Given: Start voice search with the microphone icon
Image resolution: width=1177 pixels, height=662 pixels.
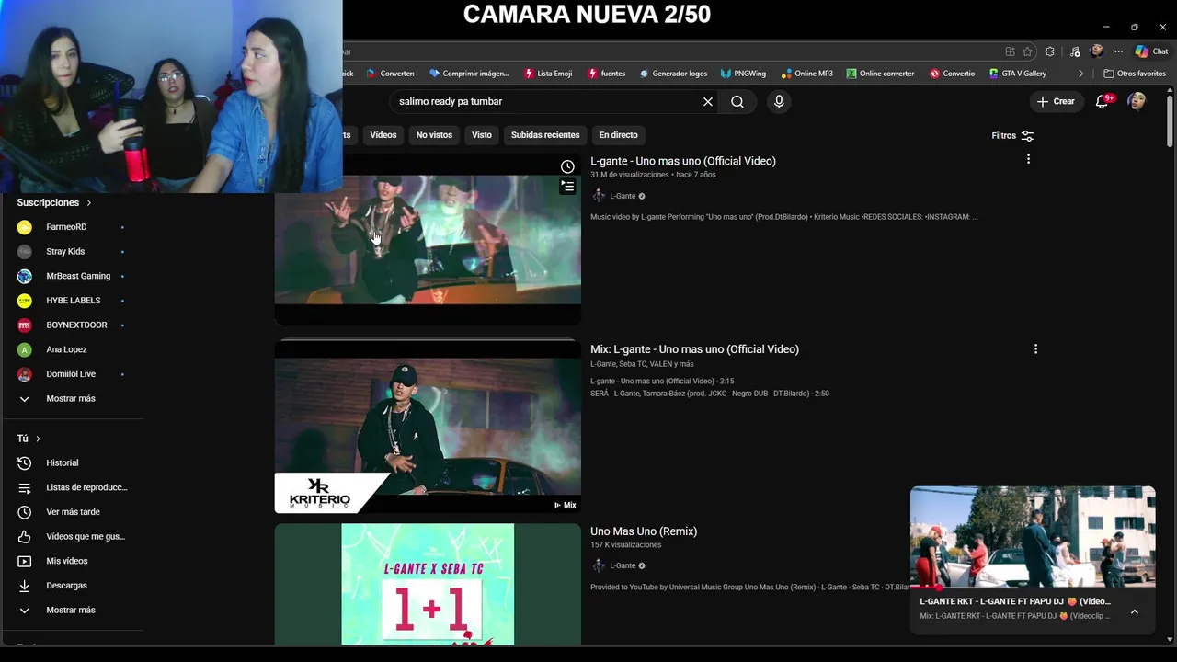Looking at the screenshot, I should click(779, 102).
